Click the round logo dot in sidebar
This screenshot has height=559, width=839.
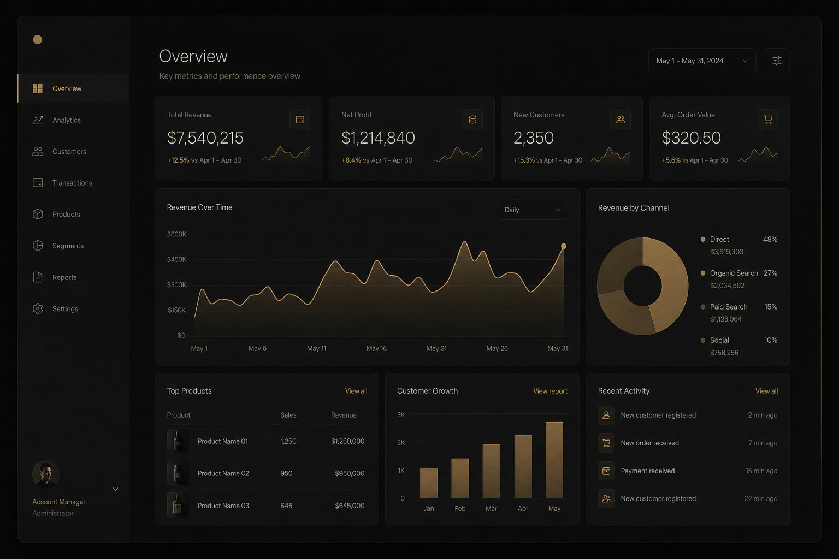37,39
